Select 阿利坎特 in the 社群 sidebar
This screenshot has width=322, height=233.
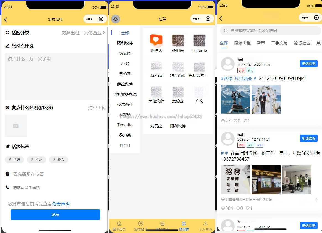tap(125, 43)
